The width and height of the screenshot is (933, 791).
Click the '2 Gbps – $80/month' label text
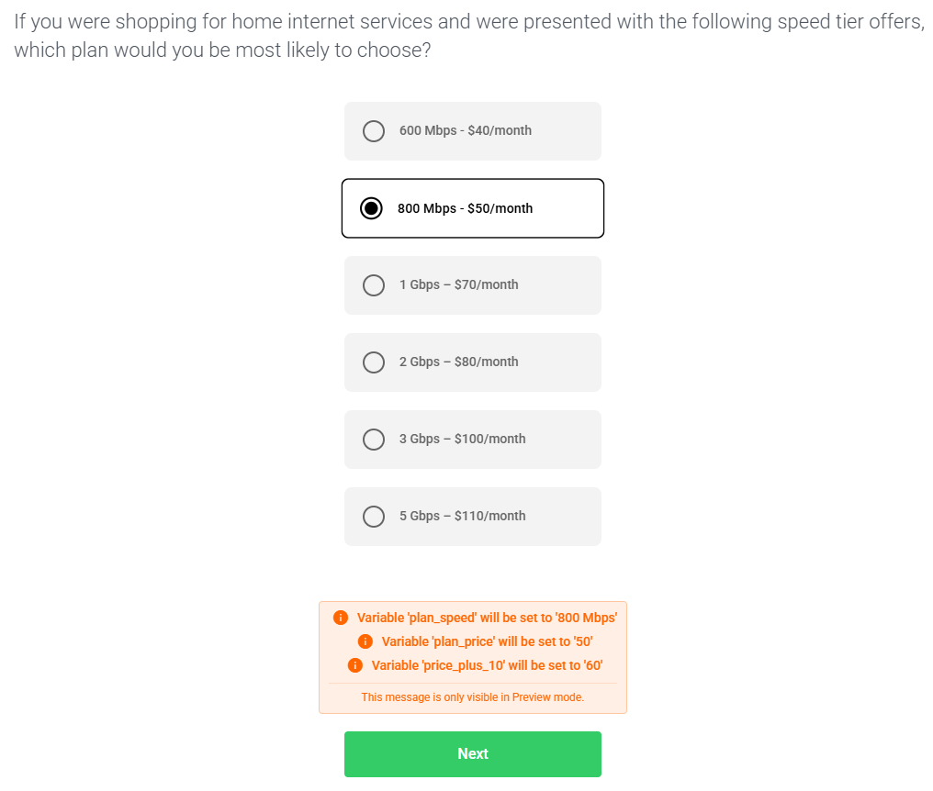[459, 362]
